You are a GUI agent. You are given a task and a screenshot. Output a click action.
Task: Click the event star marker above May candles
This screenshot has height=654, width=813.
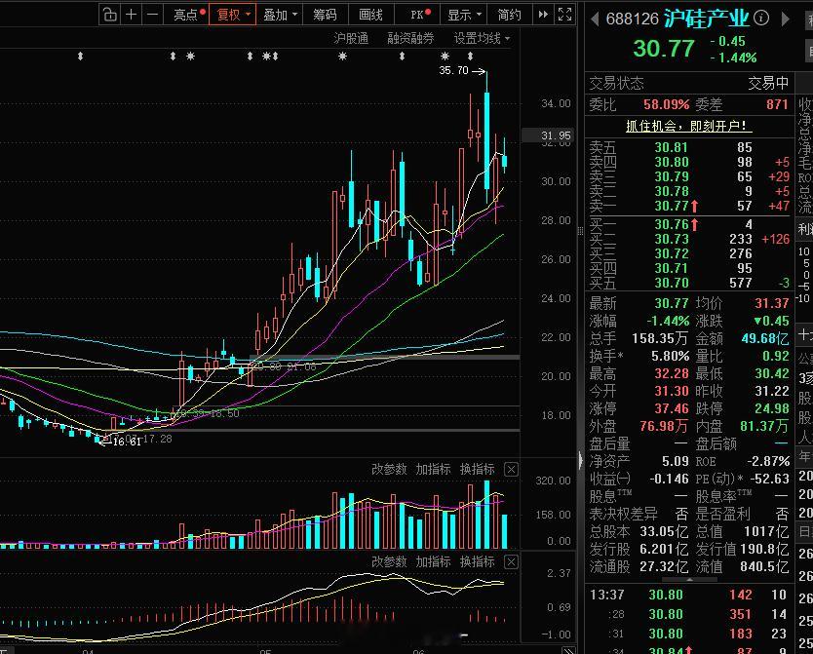tap(342, 56)
